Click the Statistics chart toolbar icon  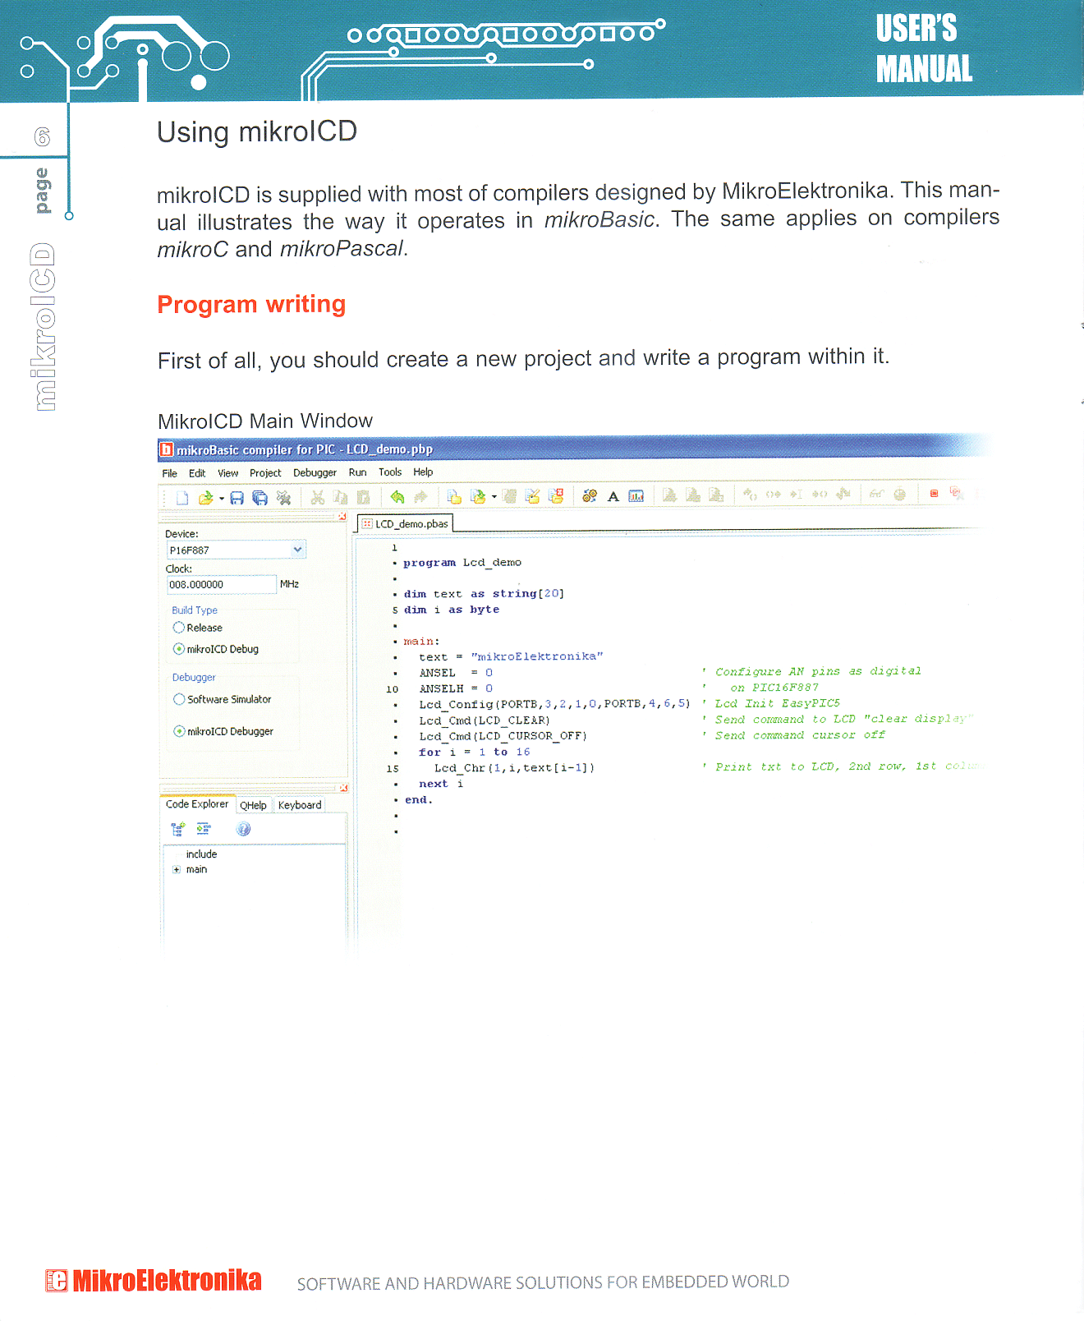636,496
